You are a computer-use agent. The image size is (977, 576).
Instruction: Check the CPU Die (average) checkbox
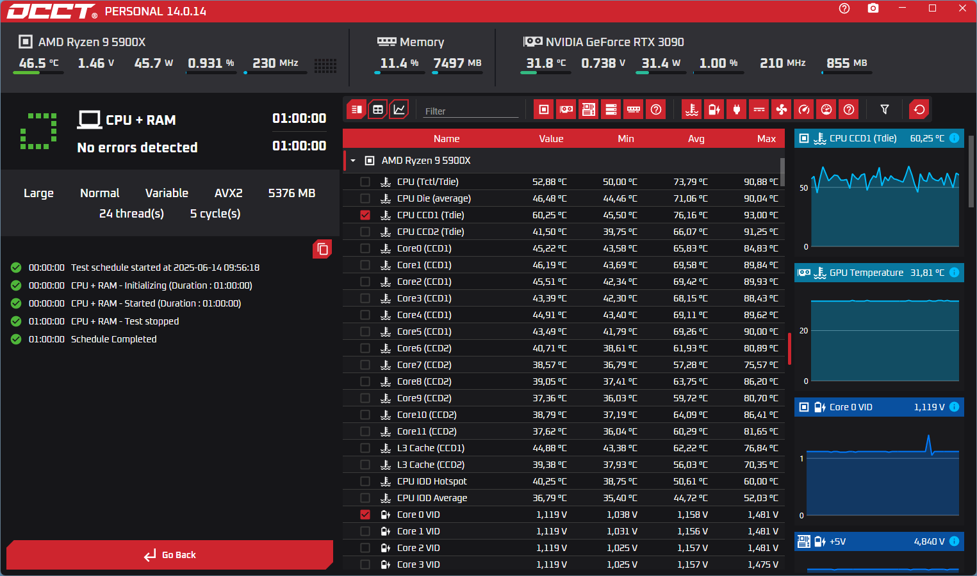365,198
